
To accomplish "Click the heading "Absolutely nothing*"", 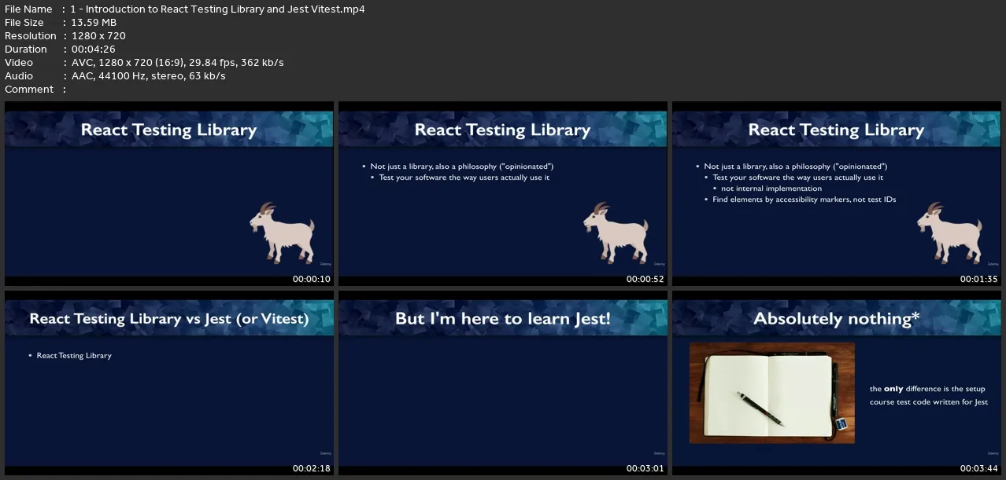I will (837, 318).
